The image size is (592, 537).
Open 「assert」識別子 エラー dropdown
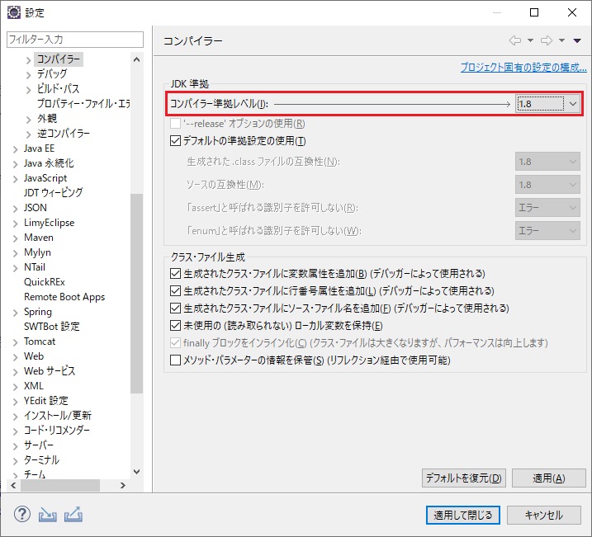pos(547,208)
